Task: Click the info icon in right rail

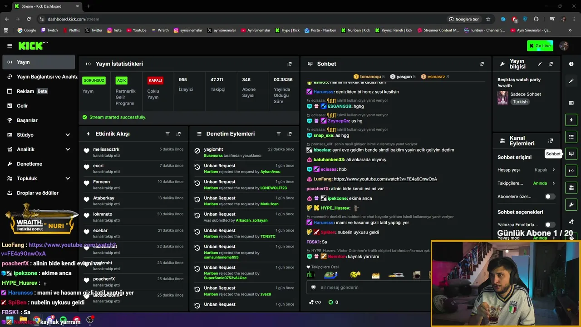Action: point(571,64)
